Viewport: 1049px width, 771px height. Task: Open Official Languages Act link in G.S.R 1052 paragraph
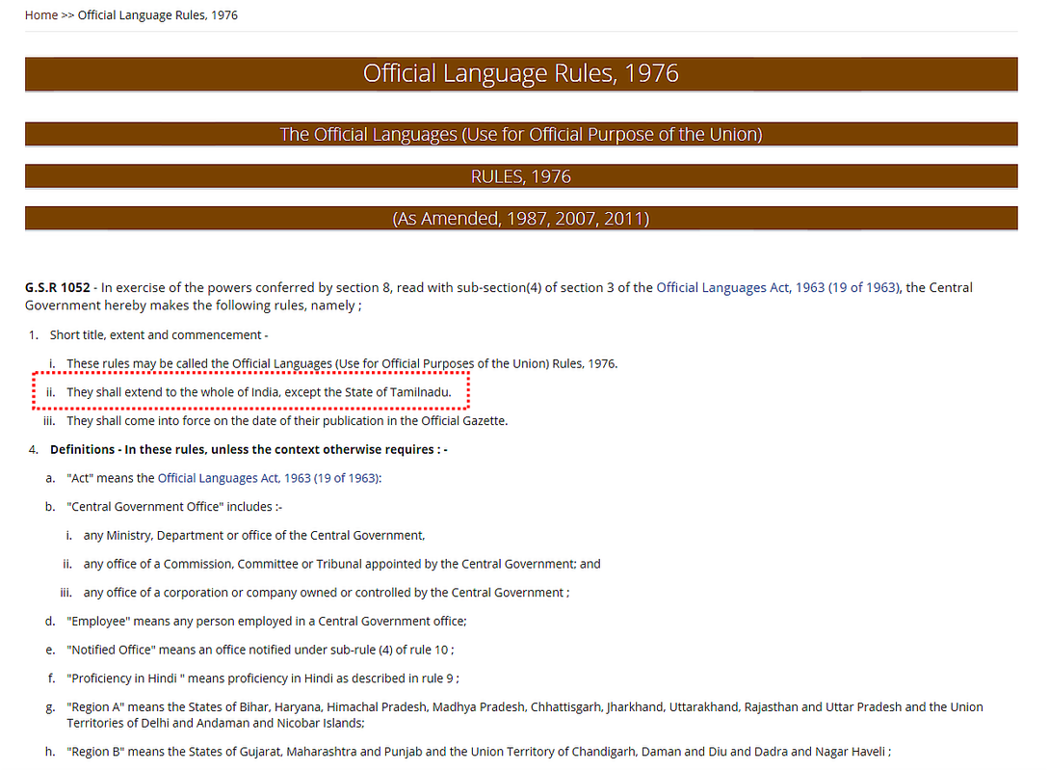point(778,287)
